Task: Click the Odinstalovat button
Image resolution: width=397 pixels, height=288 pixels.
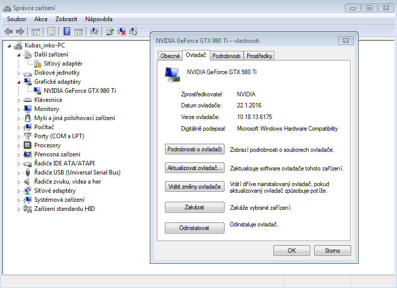Action: coord(194,228)
